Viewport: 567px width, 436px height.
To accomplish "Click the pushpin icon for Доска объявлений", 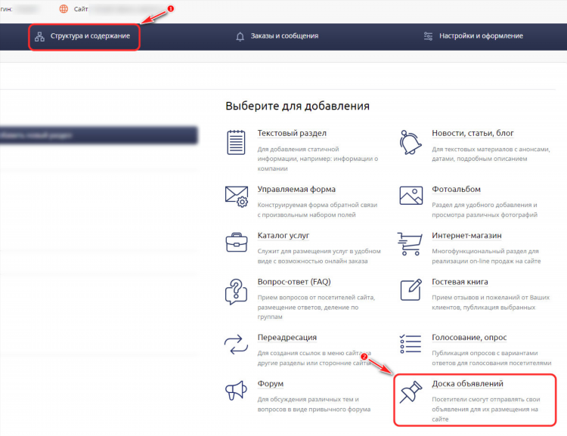I will click(411, 392).
